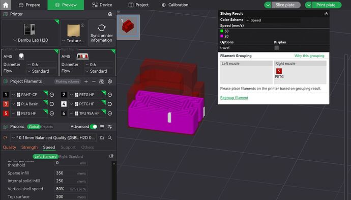Open AMS filament sync icon

tap(102, 81)
